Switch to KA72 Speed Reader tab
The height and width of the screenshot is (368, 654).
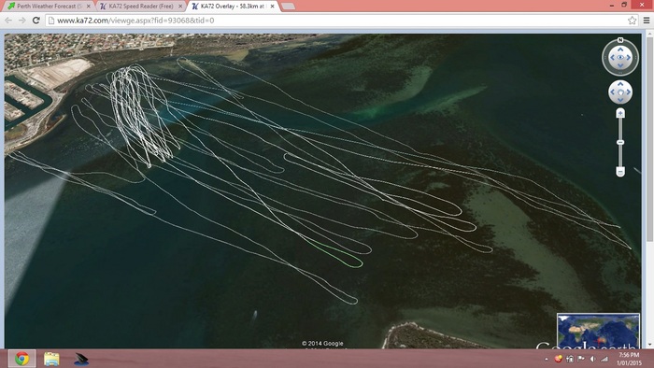[141, 7]
